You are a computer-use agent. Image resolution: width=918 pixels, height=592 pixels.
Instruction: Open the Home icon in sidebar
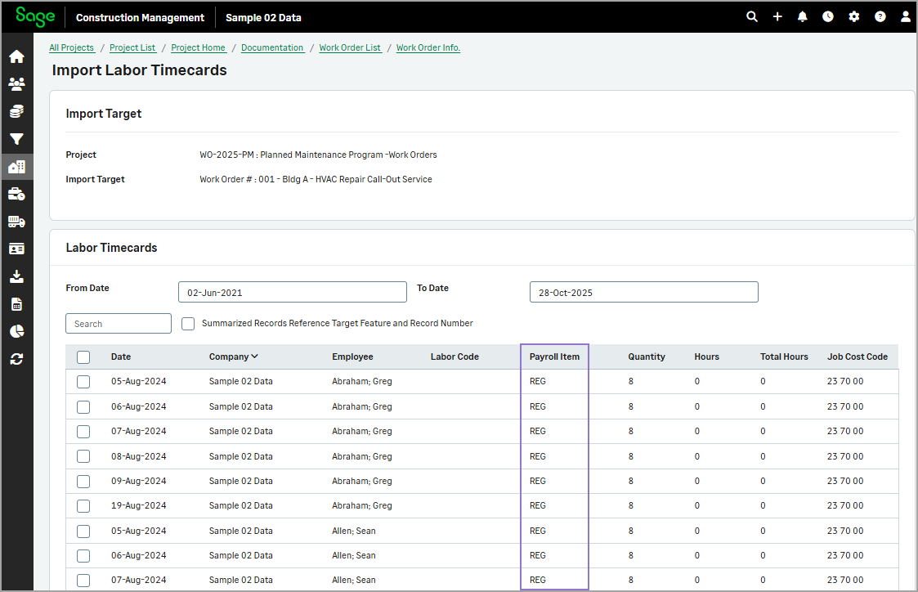16,57
